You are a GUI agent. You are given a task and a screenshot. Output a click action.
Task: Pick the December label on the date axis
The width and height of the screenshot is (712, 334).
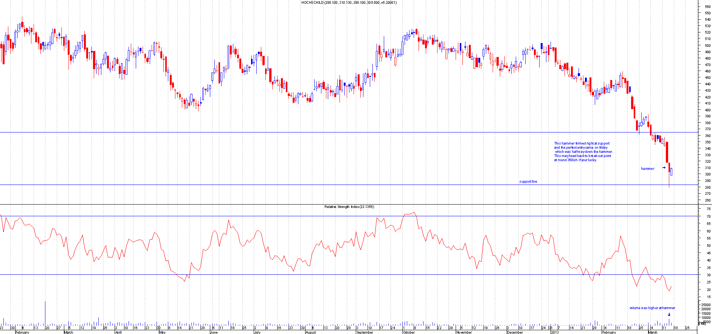click(515, 332)
